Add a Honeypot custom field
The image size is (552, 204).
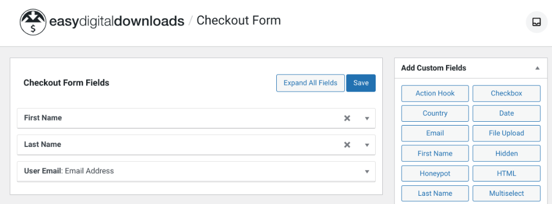(x=435, y=173)
